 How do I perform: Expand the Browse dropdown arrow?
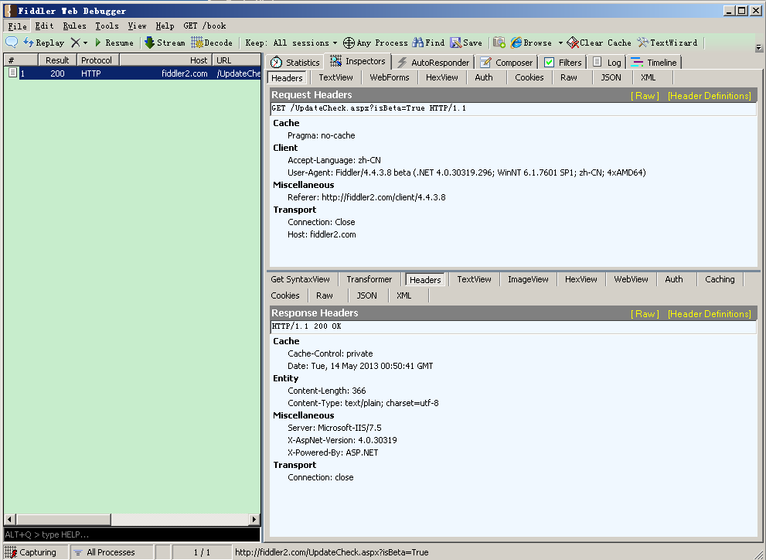click(560, 43)
